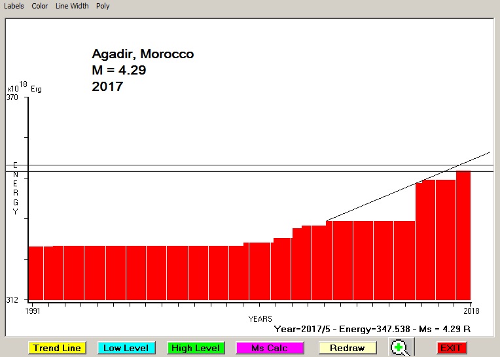Click the Redraw button
The width and height of the screenshot is (500, 357).
tap(347, 348)
